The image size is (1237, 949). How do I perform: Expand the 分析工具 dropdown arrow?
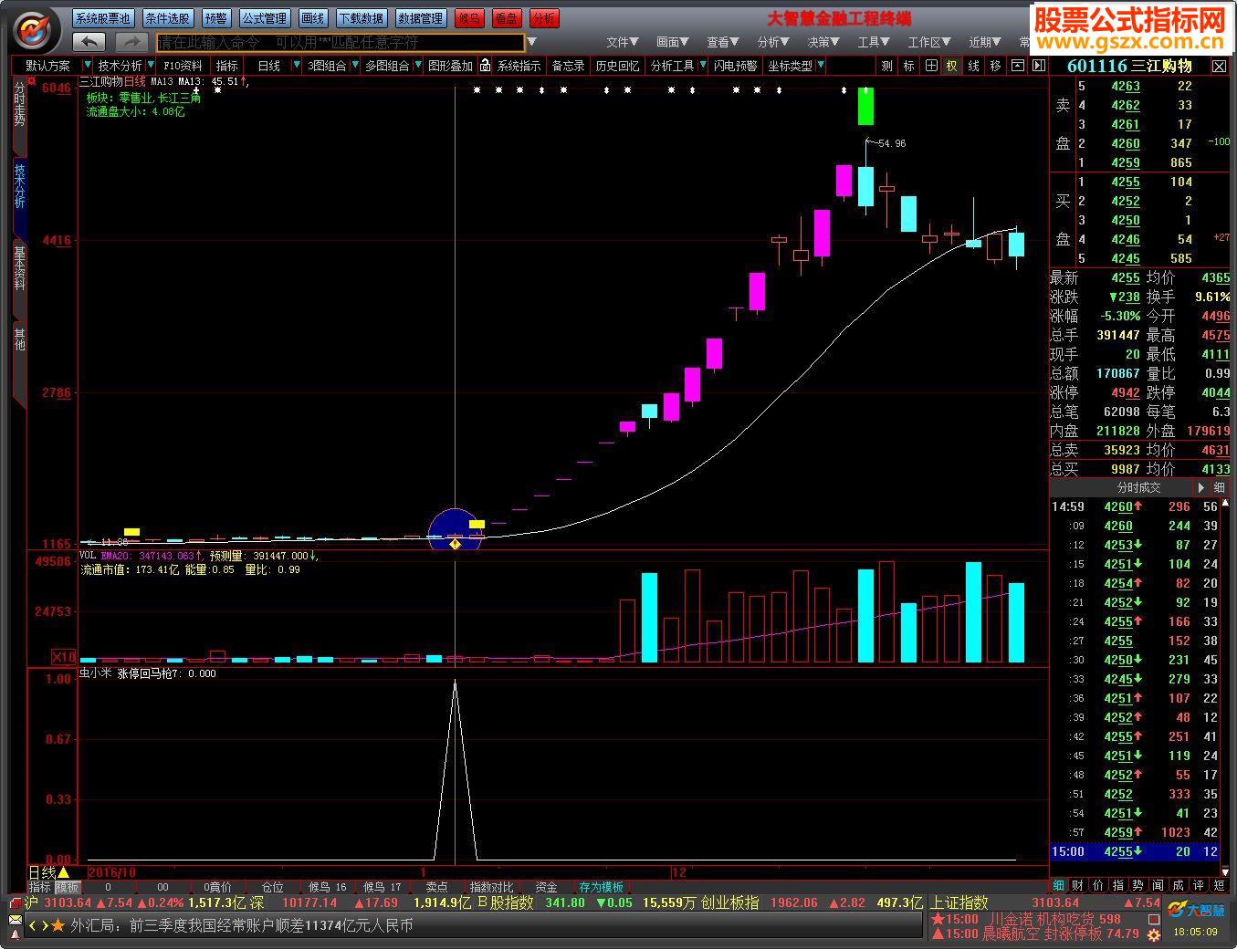pyautogui.click(x=703, y=66)
